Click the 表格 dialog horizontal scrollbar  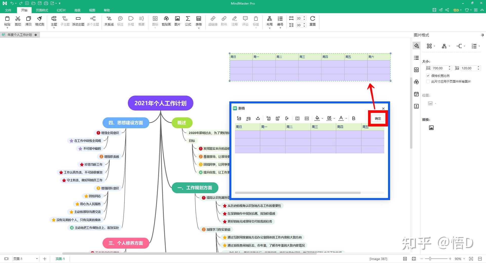(298, 193)
